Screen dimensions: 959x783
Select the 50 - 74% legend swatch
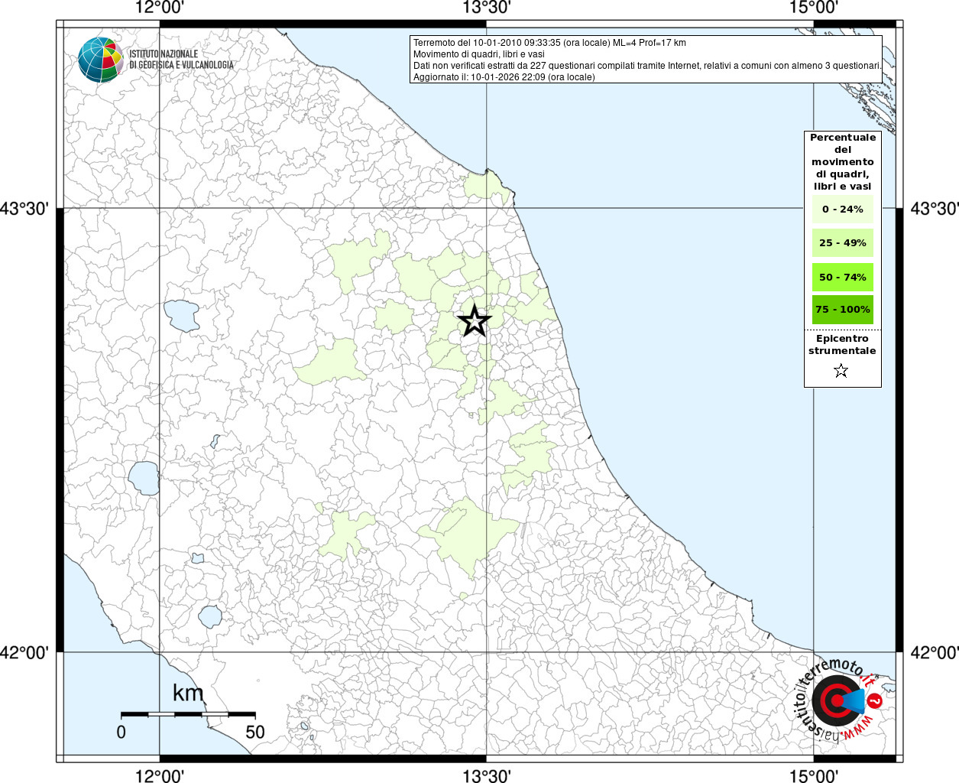[842, 277]
